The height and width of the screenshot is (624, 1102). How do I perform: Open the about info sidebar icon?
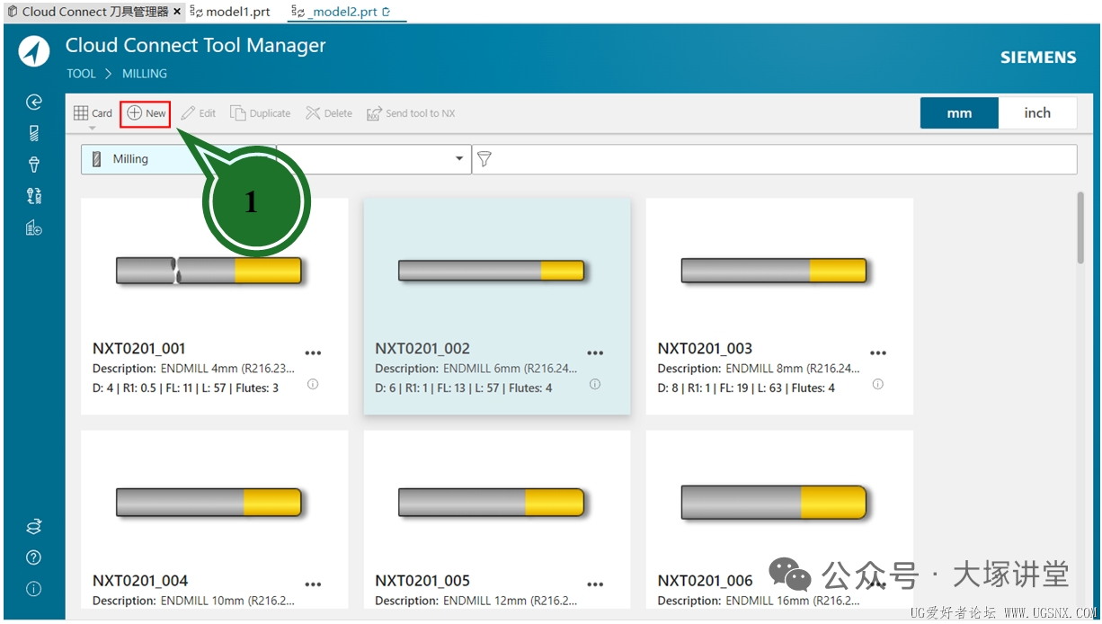pyautogui.click(x=34, y=590)
